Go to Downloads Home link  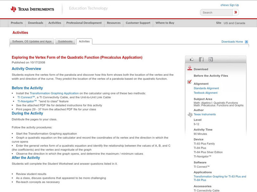tap(232, 42)
